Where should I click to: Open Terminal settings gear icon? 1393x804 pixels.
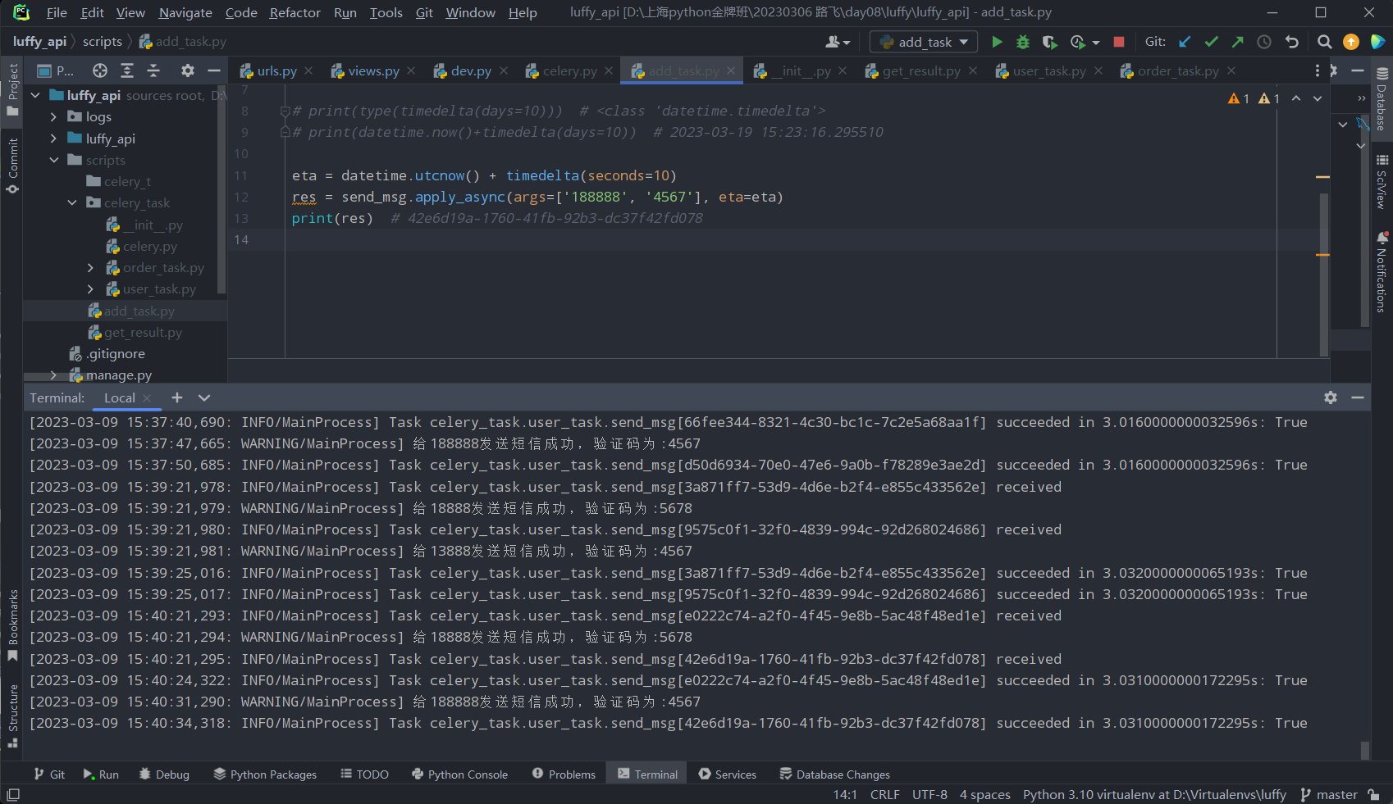[x=1331, y=397]
